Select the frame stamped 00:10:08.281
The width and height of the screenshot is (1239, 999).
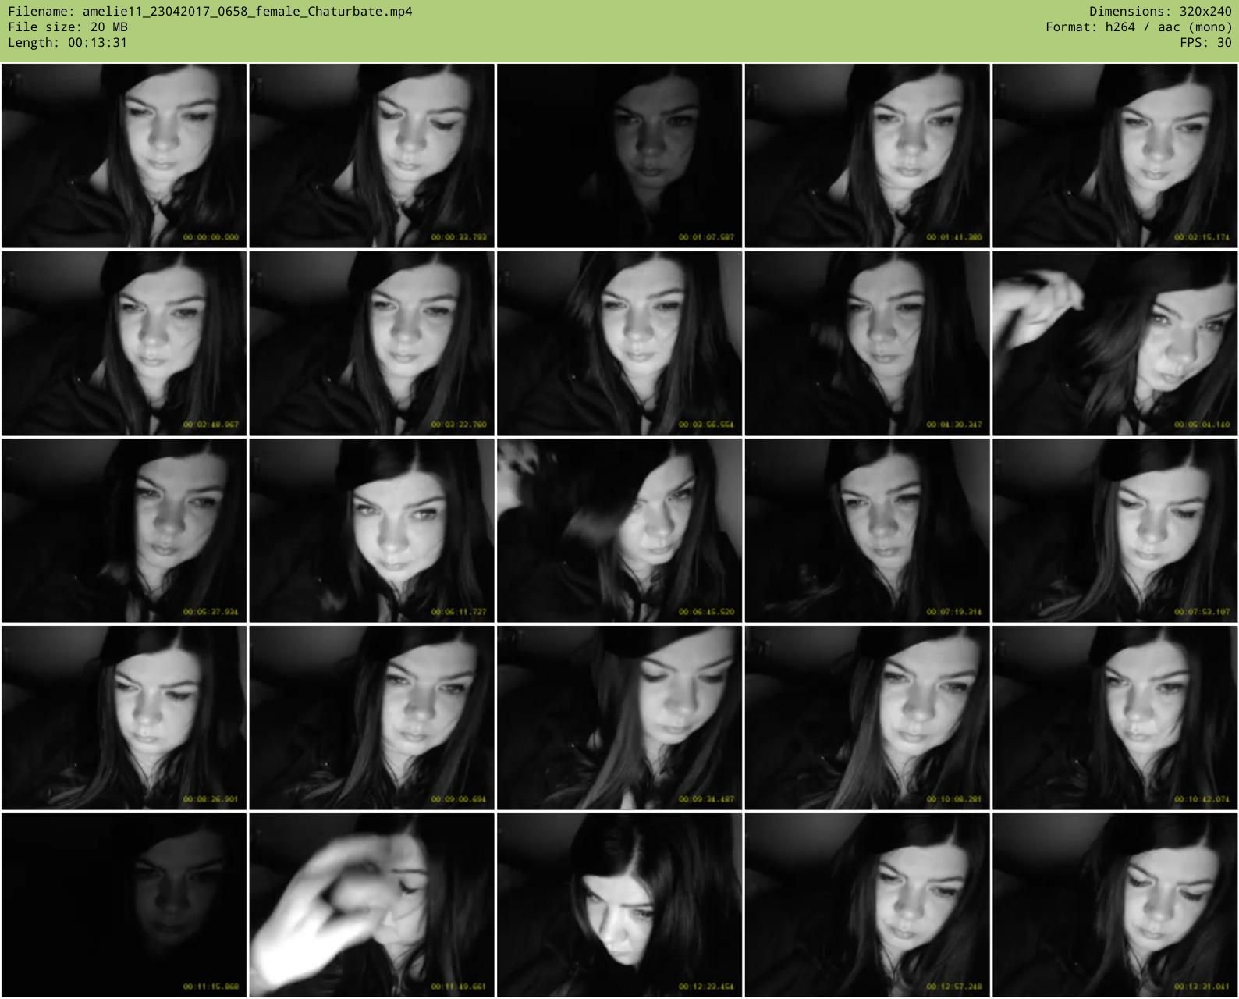[867, 718]
